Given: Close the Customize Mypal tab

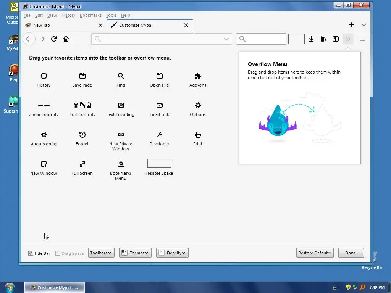Looking at the screenshot, I should click(186, 25).
